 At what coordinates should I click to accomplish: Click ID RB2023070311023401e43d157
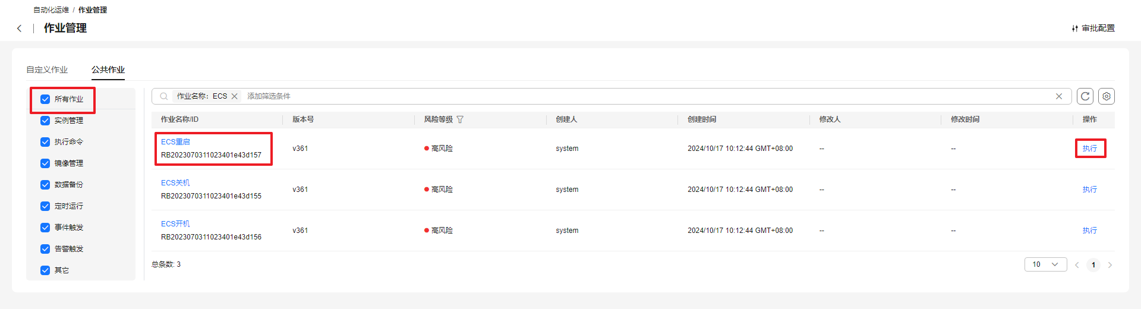point(211,155)
